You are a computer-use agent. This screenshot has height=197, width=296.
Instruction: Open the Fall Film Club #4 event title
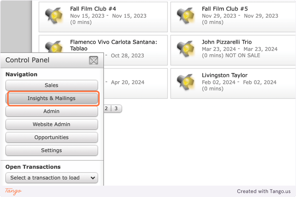93,9
